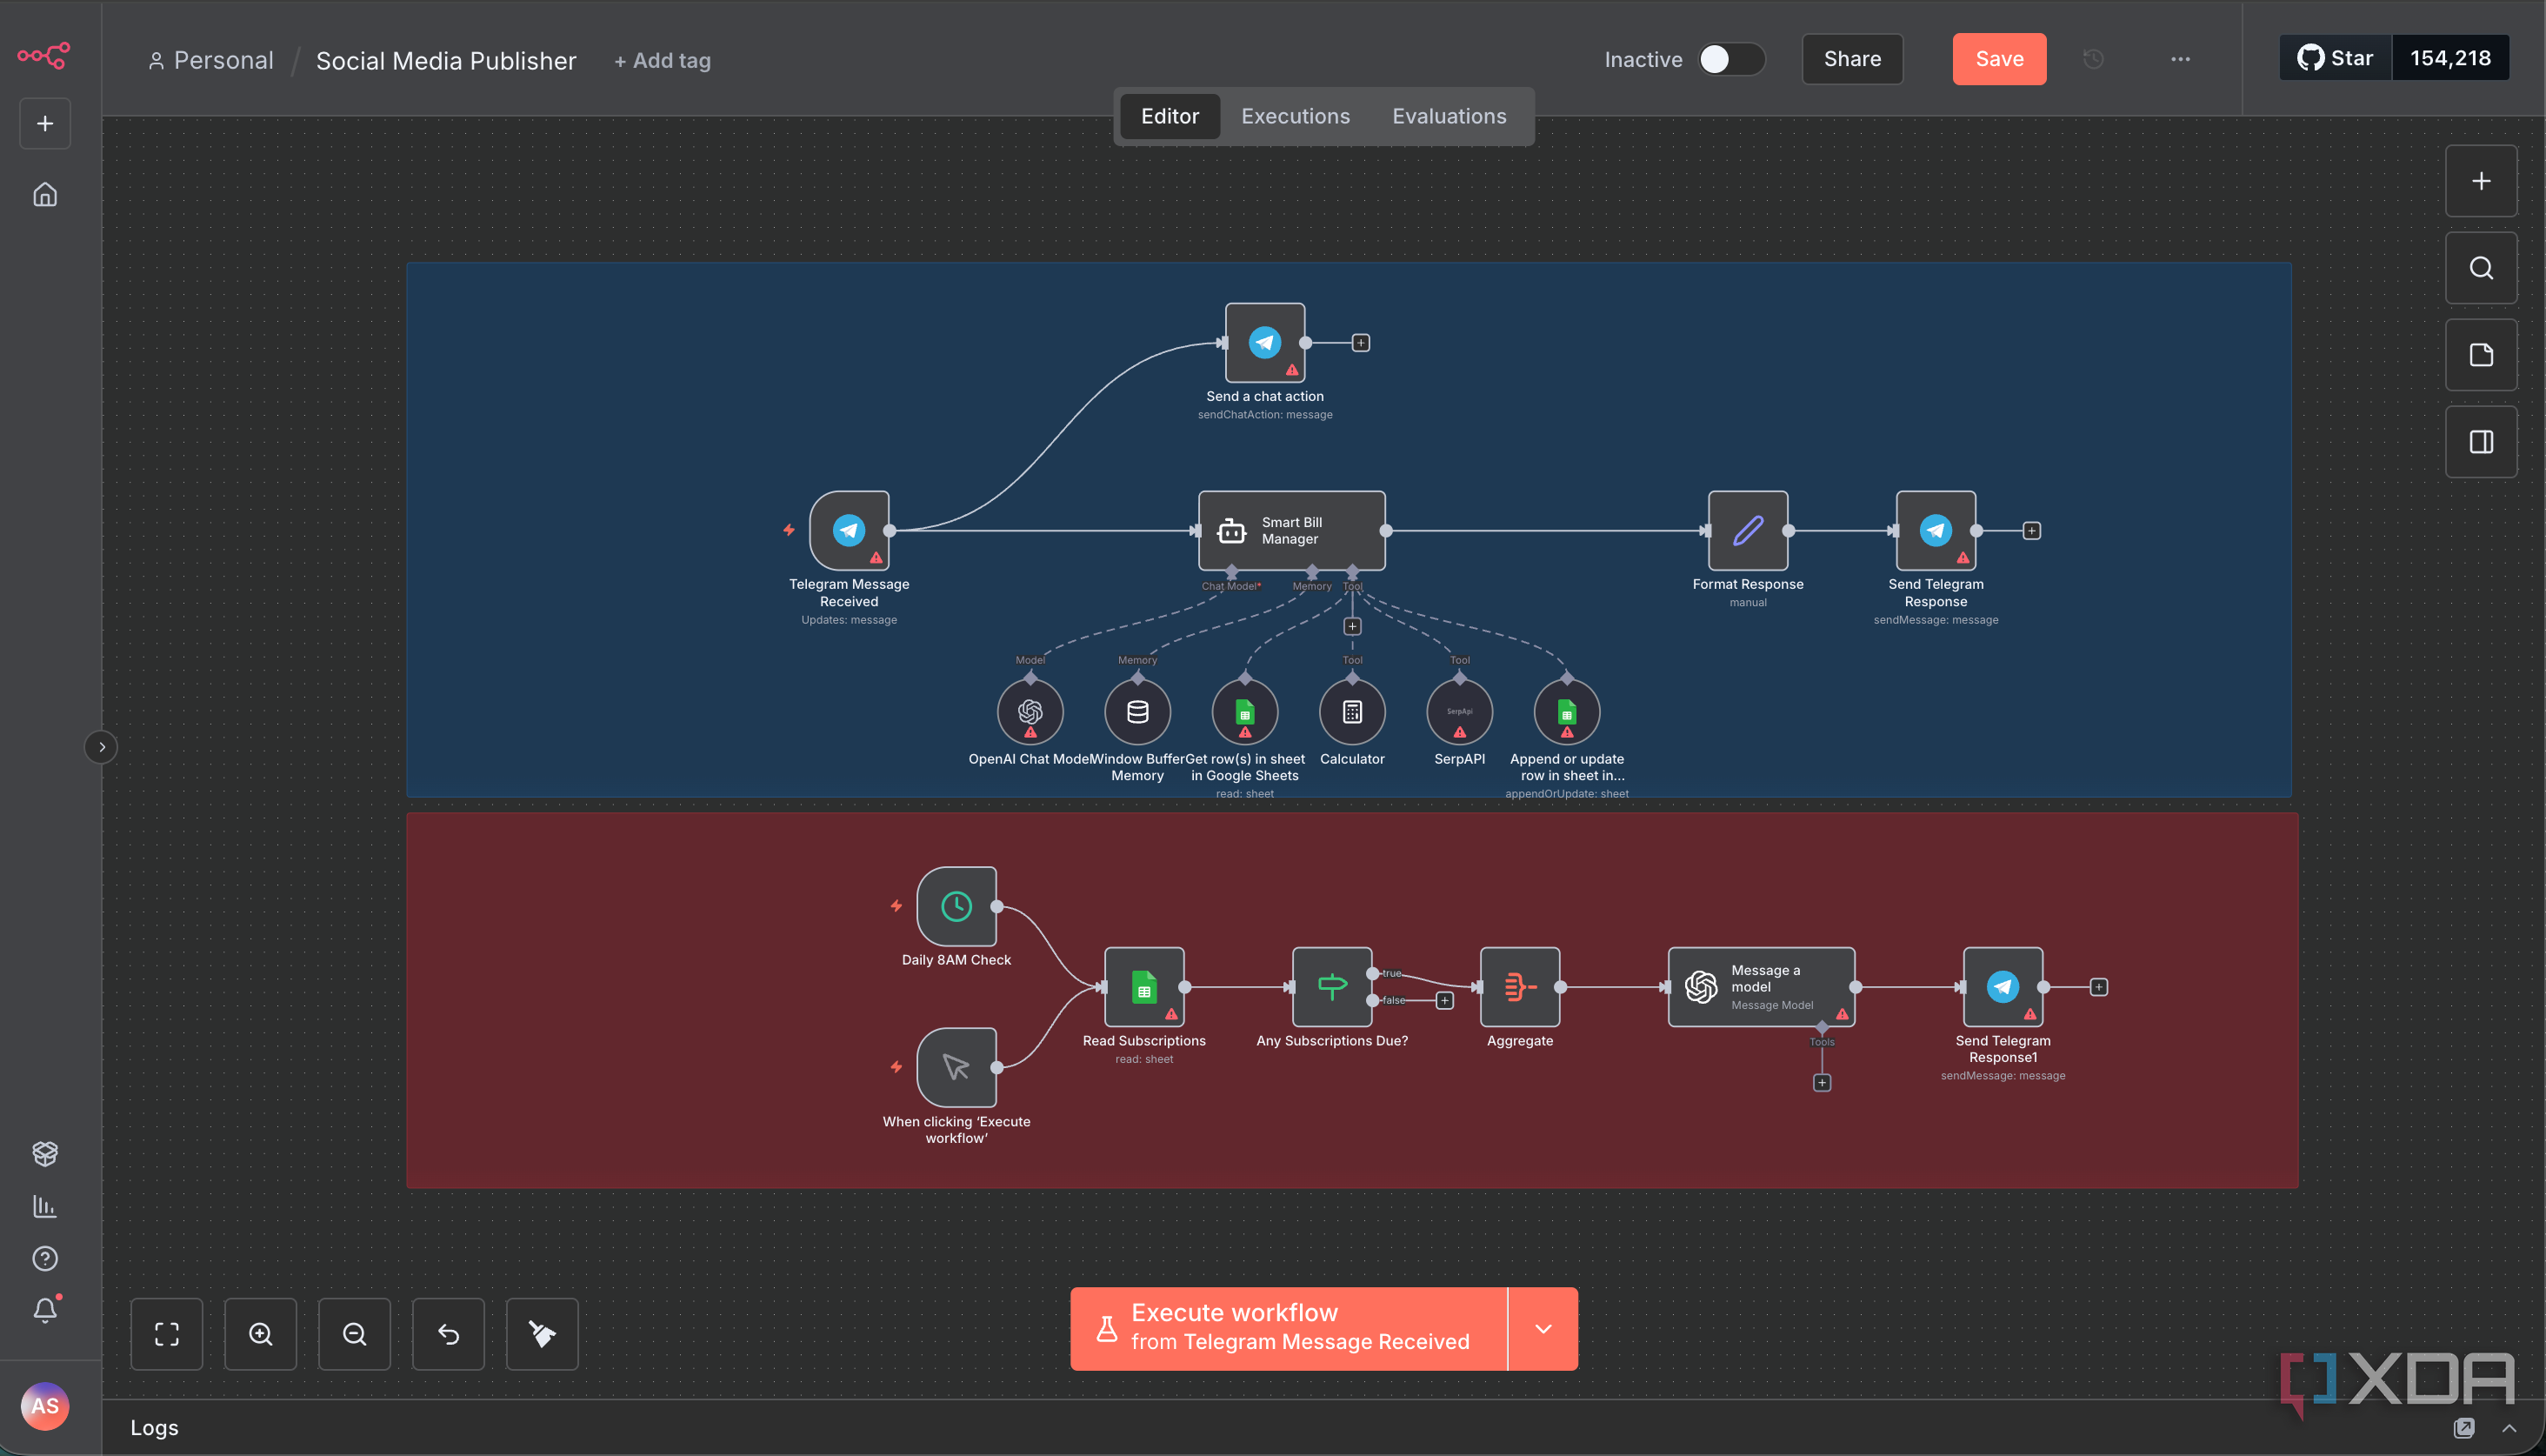
Task: Click the Share button
Action: coord(1852,59)
